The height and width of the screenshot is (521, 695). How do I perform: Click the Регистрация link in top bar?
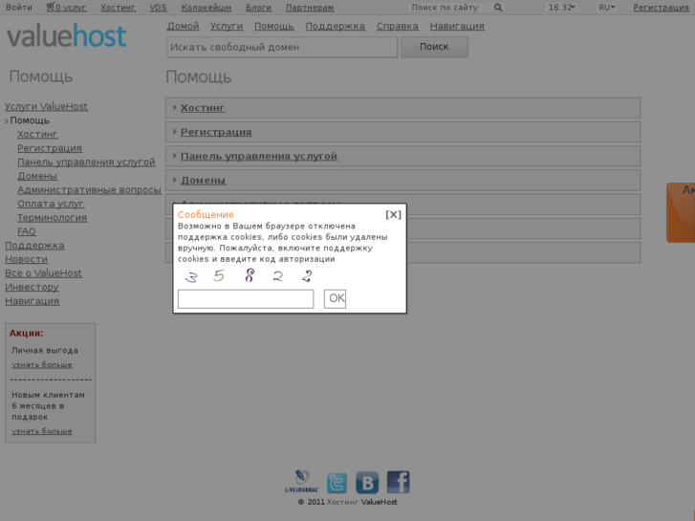(661, 8)
